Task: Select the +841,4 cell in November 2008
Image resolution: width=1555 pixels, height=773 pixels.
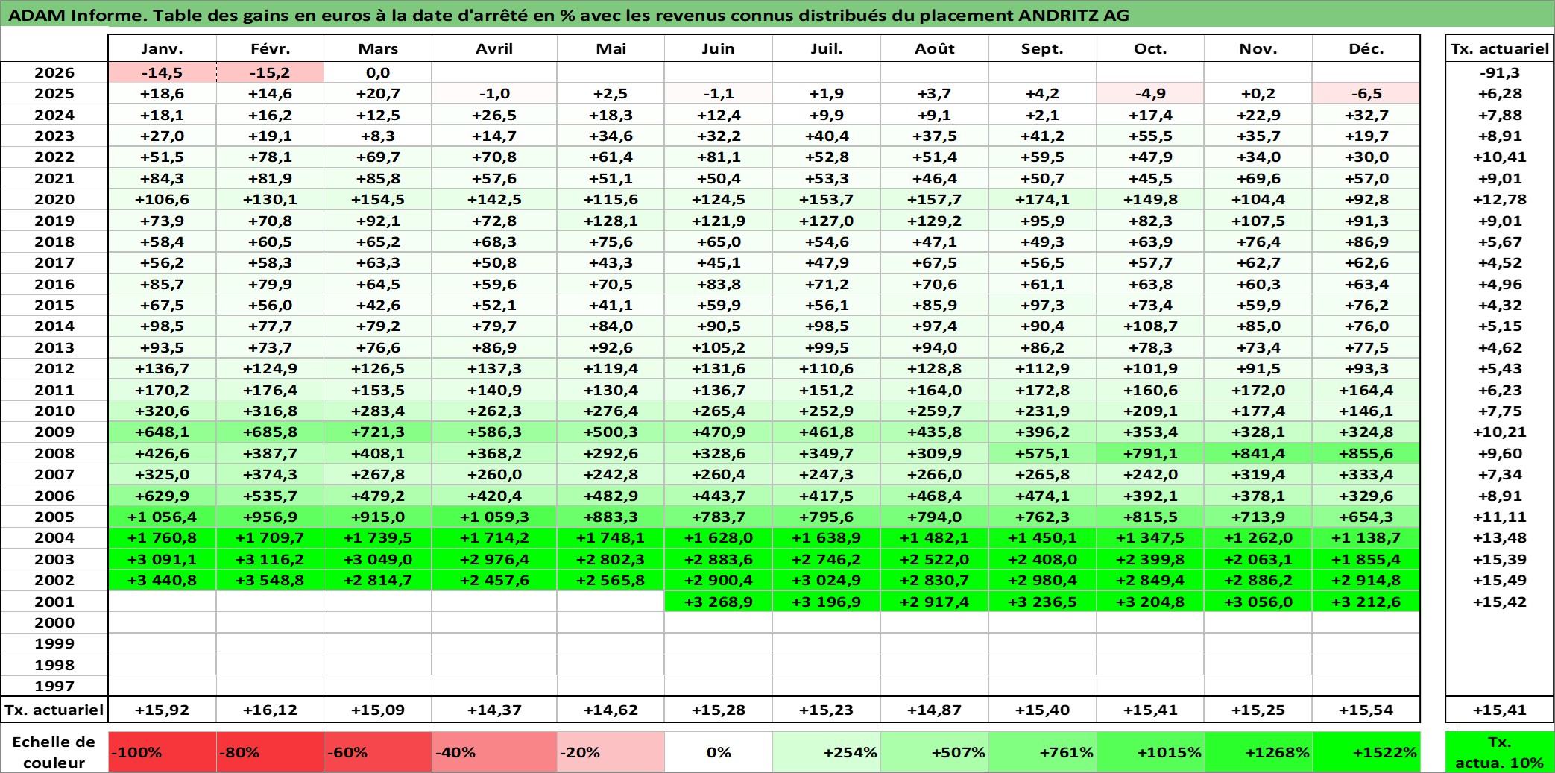Action: point(1258,453)
